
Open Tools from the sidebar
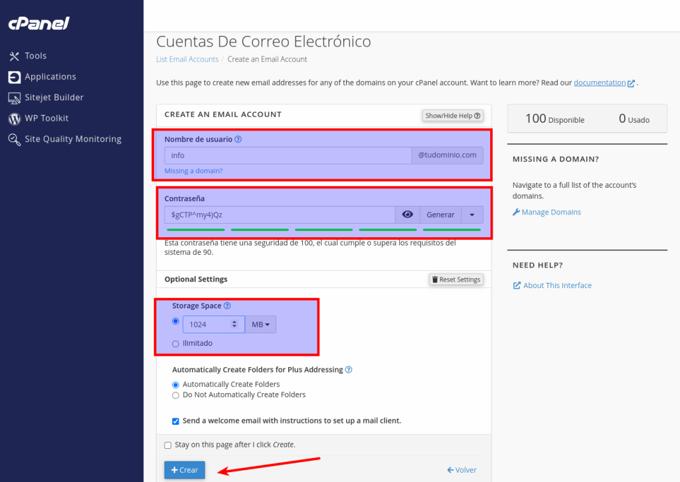(x=35, y=56)
